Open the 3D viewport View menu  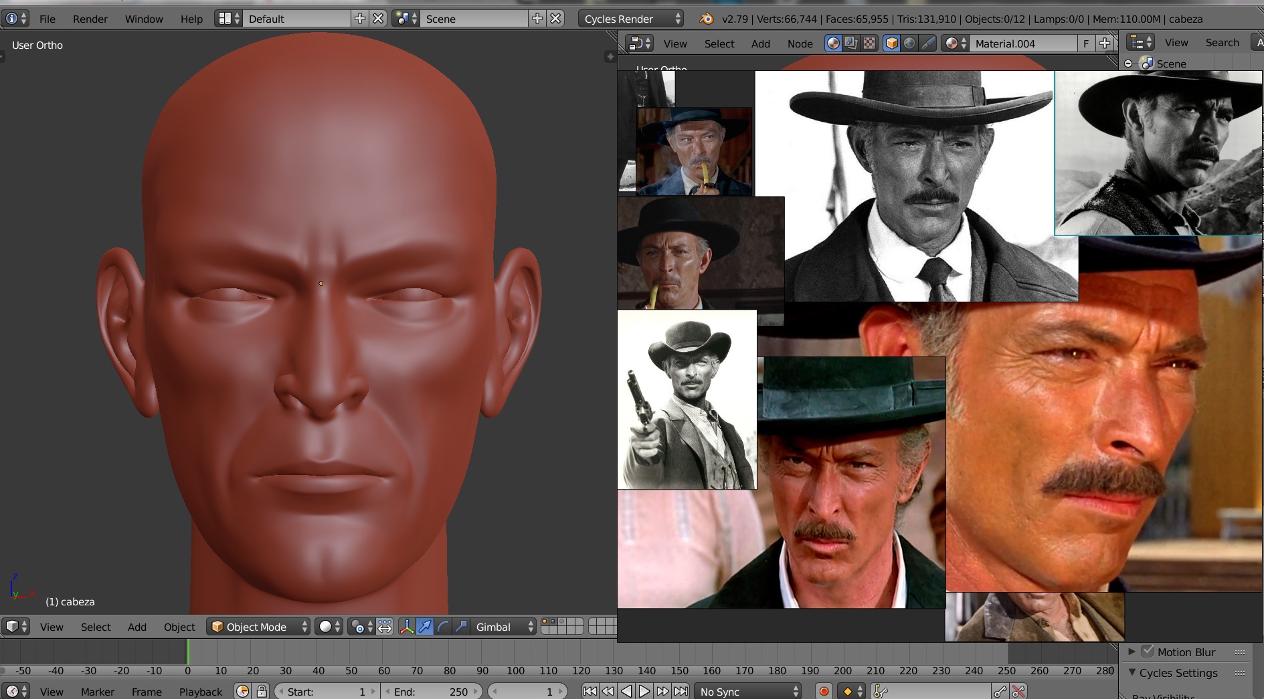(x=52, y=627)
